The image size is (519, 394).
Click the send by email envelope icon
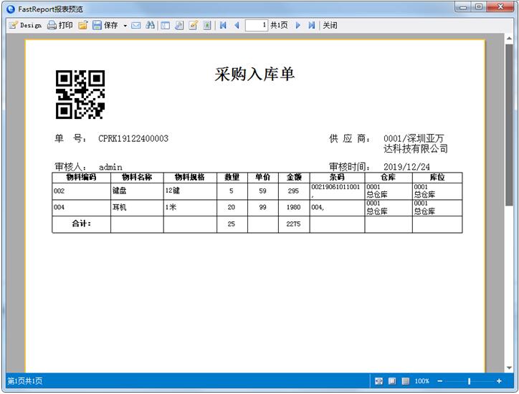pos(135,25)
